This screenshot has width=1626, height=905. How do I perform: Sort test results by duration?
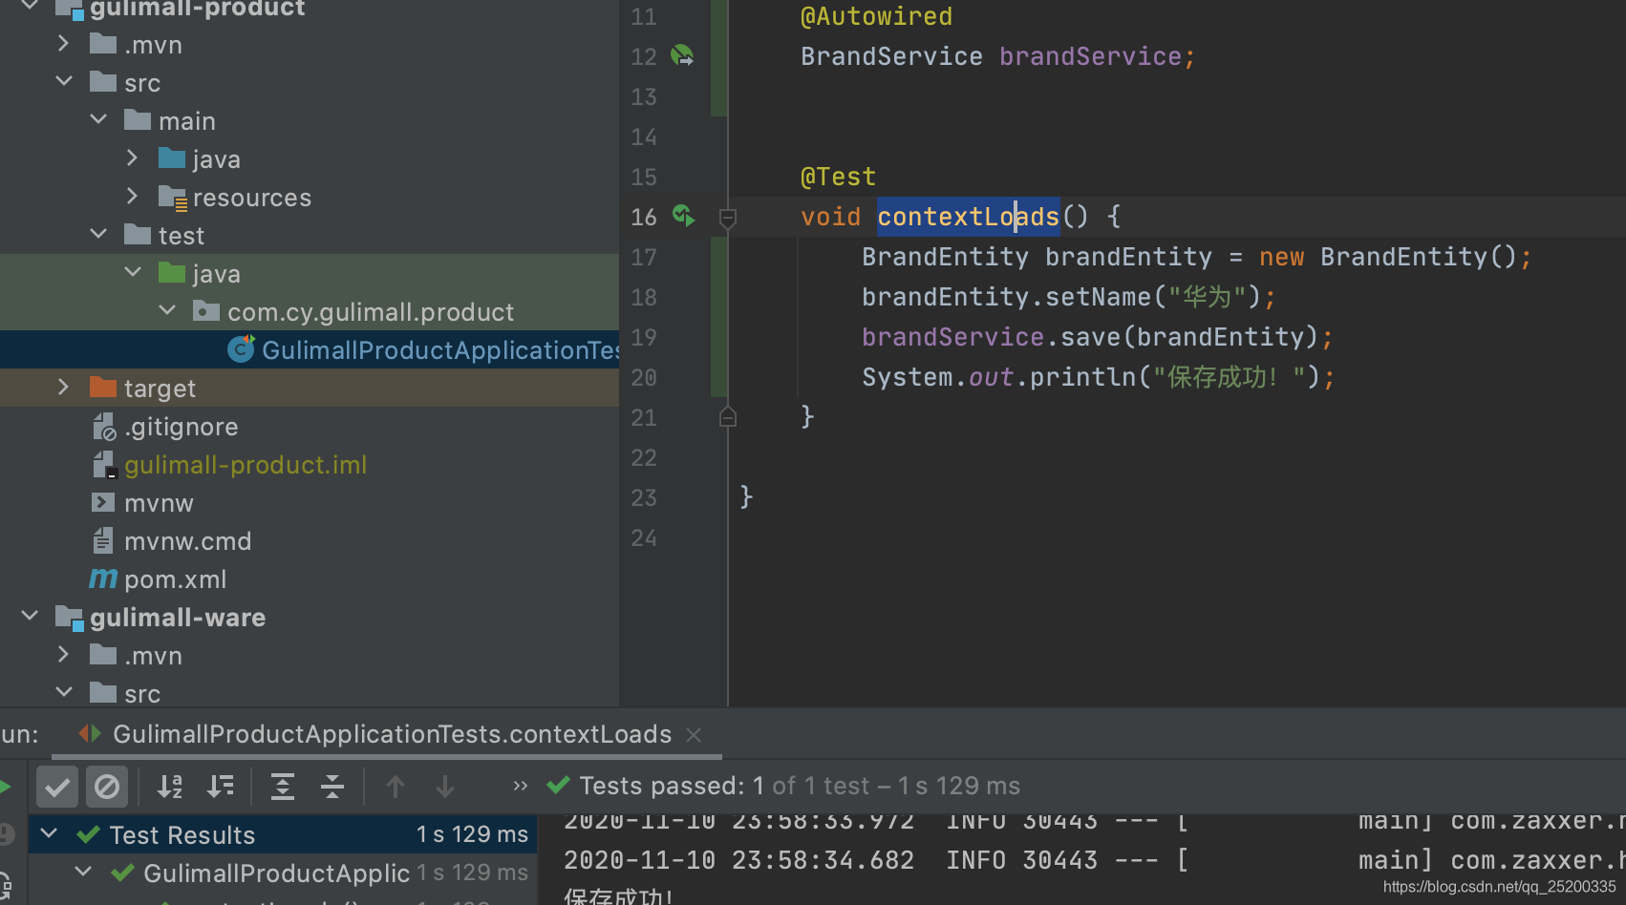pos(221,787)
